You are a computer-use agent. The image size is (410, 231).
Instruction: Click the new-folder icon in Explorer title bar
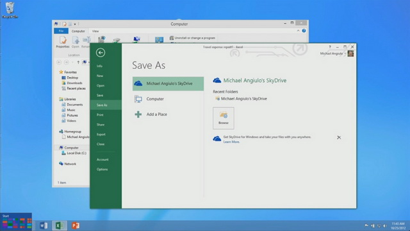(x=70, y=24)
